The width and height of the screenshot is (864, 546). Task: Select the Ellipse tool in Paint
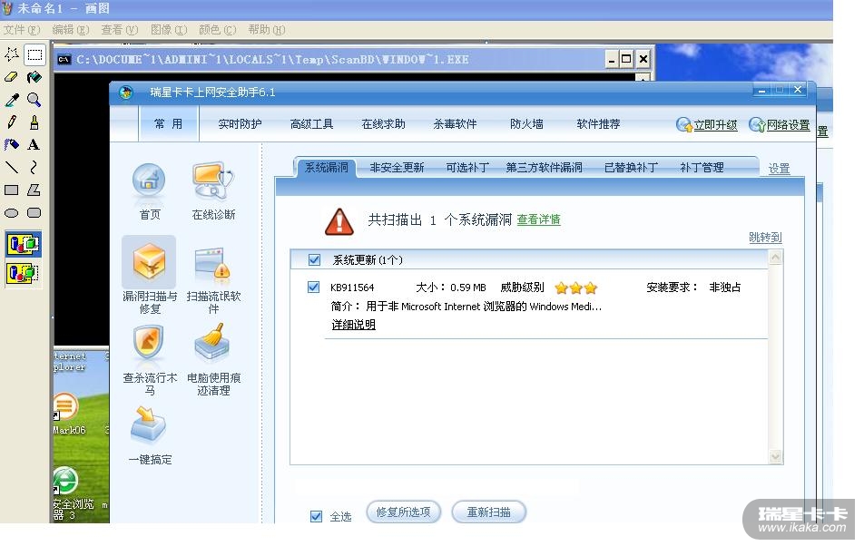(12, 213)
